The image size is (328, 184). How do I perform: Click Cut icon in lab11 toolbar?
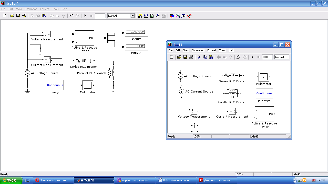pos(199,57)
